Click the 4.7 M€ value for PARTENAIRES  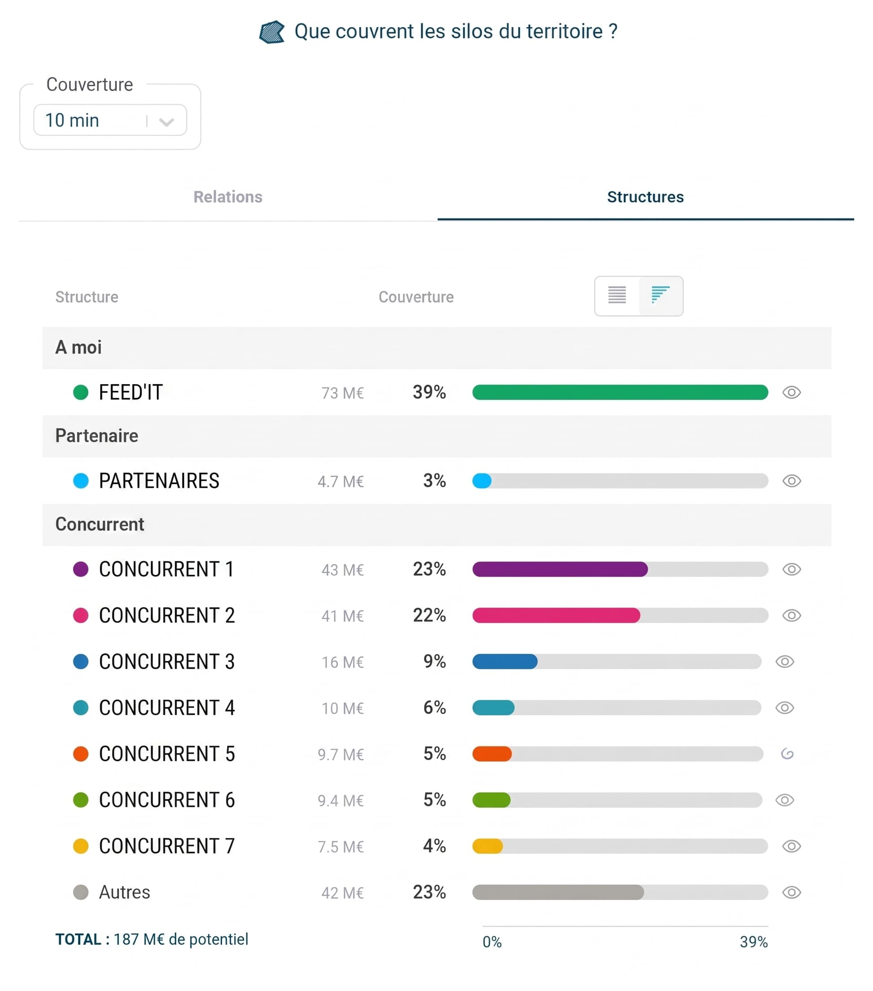click(340, 482)
